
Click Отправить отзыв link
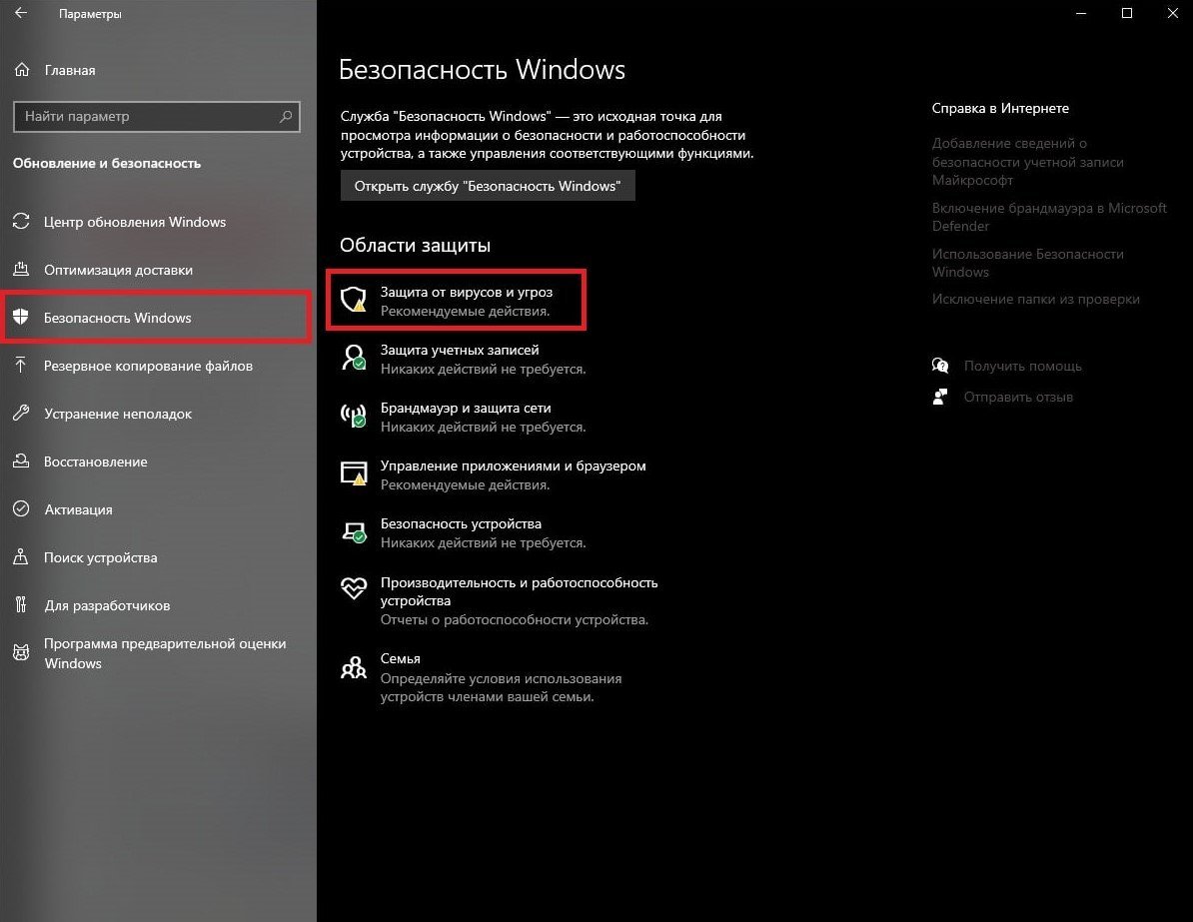(1018, 398)
